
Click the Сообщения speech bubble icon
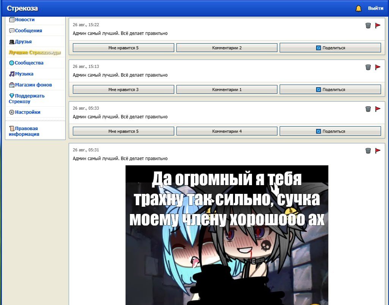pos(12,31)
